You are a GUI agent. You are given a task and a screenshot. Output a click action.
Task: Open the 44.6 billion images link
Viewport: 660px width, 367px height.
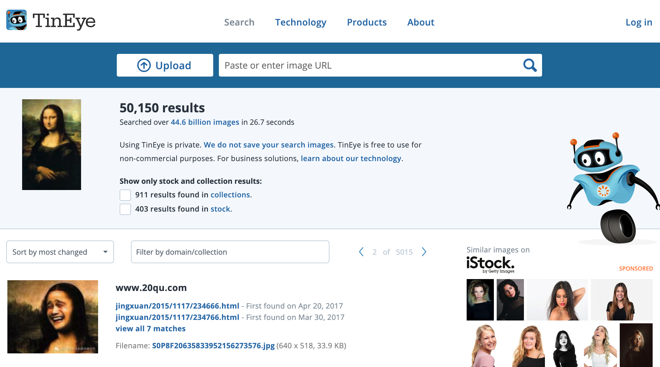pyautogui.click(x=205, y=122)
